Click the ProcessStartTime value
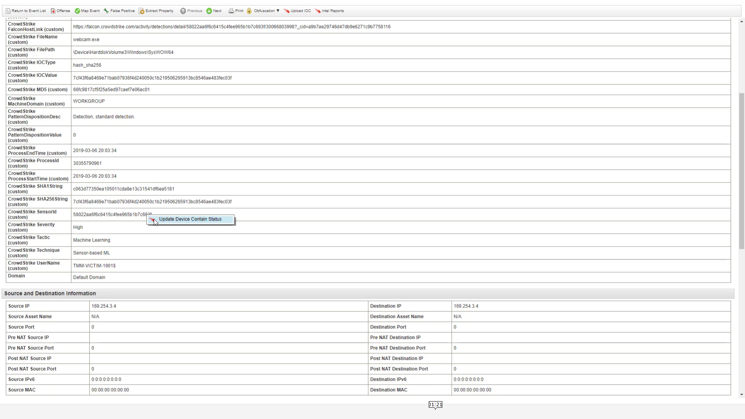This screenshot has width=745, height=419. 95,176
